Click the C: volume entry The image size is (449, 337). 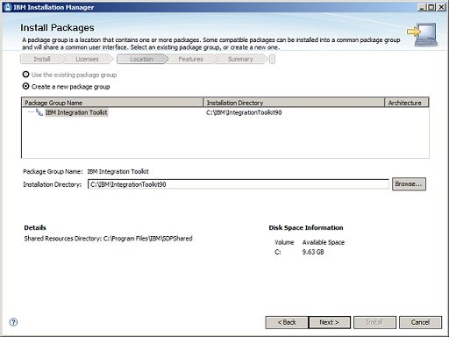coord(278,252)
